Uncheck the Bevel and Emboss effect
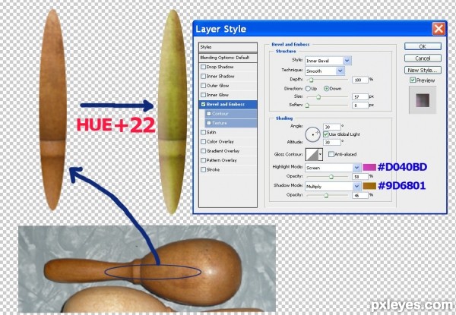 click(203, 104)
